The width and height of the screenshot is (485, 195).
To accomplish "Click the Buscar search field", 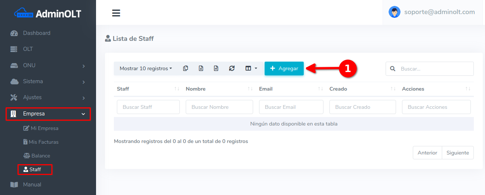I will [434, 69].
